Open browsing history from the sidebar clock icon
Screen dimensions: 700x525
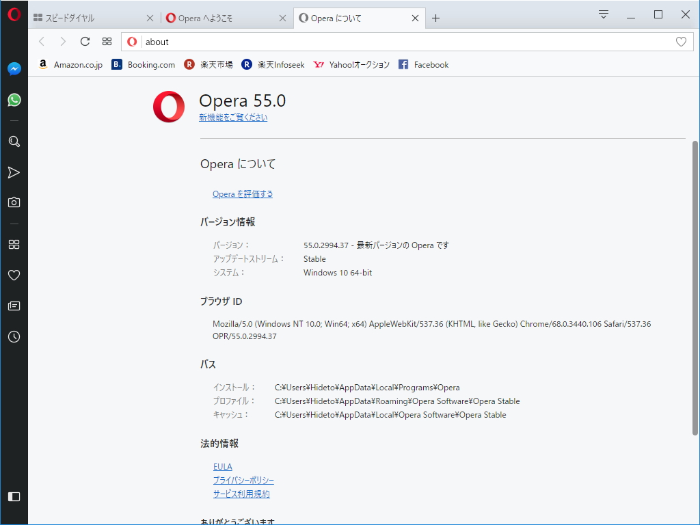tap(14, 336)
